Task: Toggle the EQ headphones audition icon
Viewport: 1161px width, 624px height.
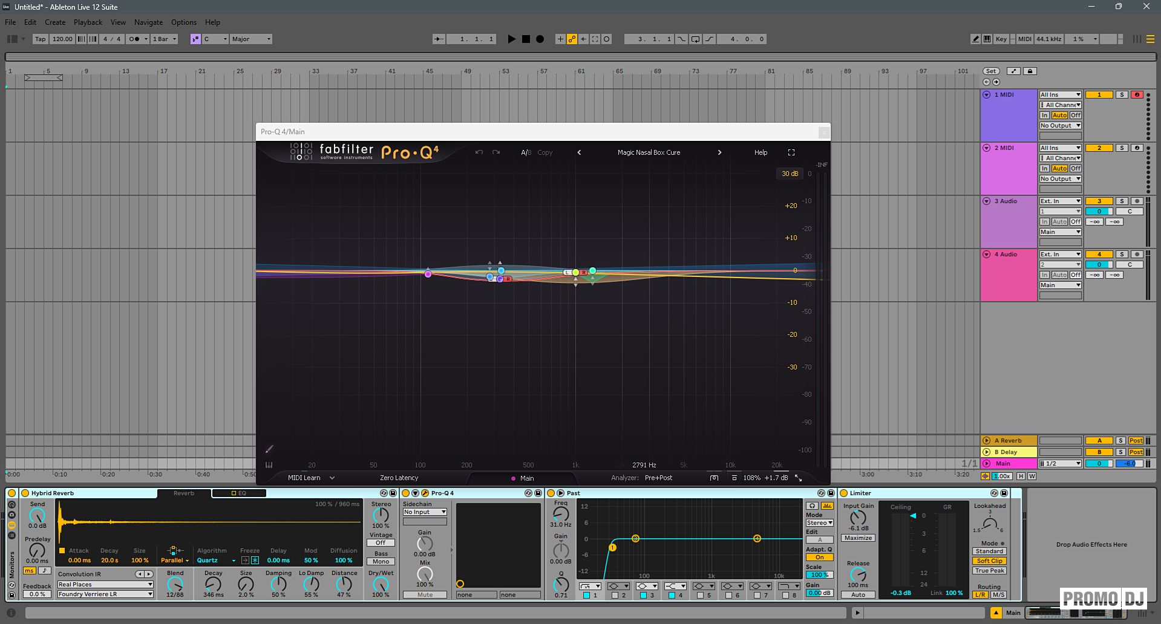Action: 813,506
